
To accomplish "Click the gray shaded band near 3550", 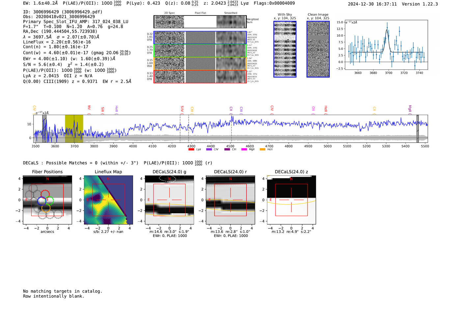I will pos(44,128).
